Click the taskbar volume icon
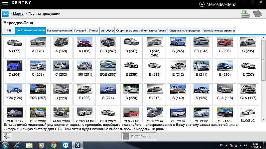 click(245, 145)
